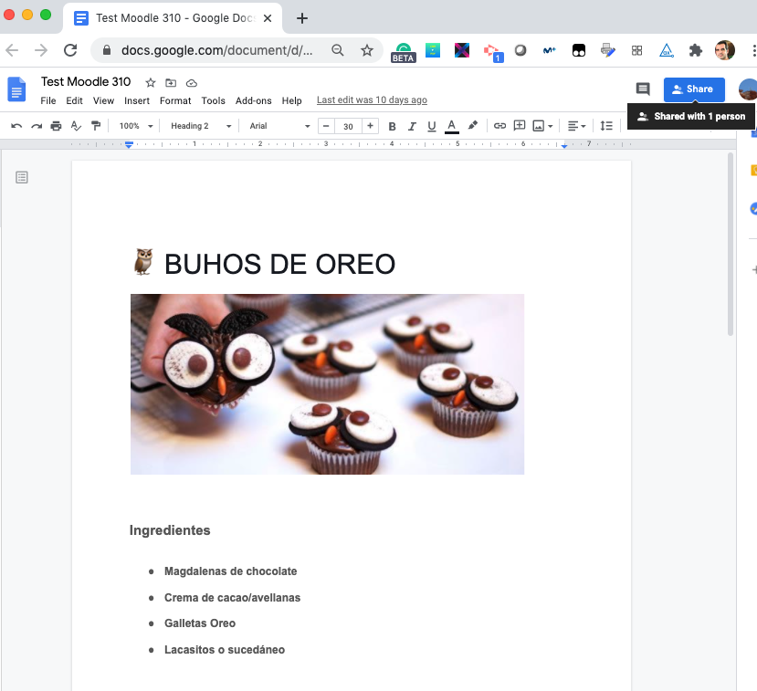This screenshot has height=691, width=757.
Task: Click the Undo icon in toolbar
Action: coord(16,126)
